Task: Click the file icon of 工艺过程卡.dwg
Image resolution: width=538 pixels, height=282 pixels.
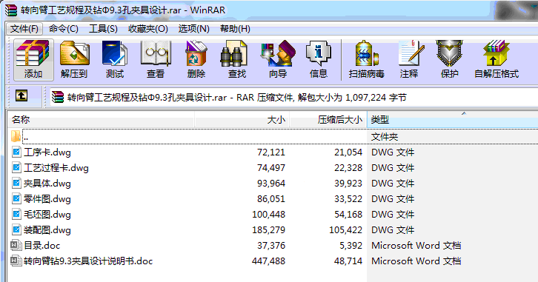Action: 16,167
